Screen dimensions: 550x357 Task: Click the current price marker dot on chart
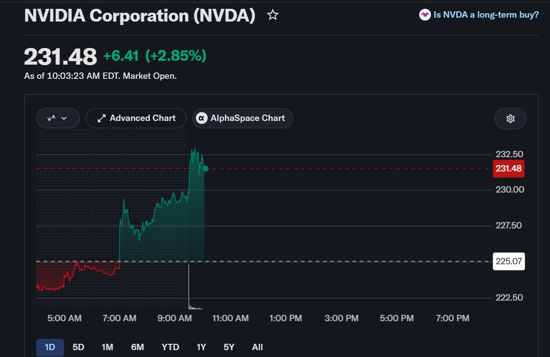206,168
